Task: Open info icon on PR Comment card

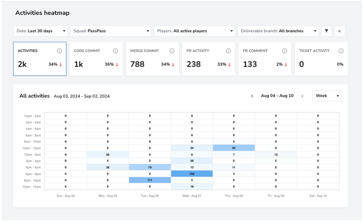Action: point(284,51)
